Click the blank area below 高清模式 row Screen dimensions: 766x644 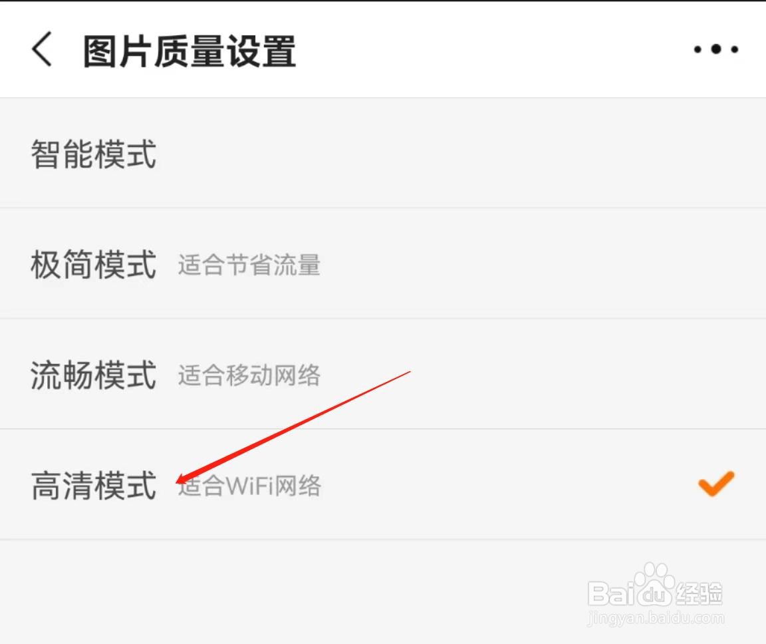pyautogui.click(x=293, y=591)
